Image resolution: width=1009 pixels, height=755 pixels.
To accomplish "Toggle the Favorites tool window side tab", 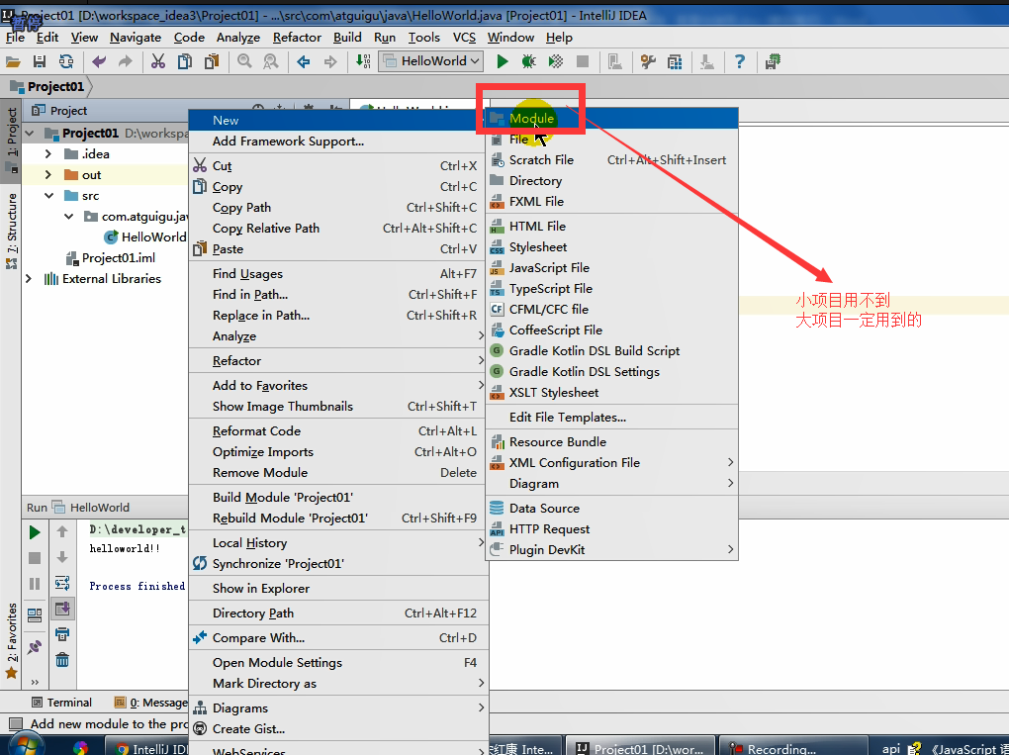I will click(11, 640).
